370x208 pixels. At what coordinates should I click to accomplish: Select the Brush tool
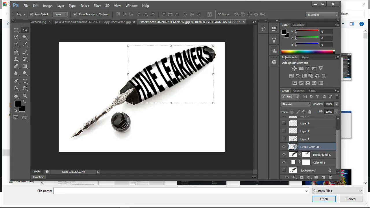tap(25, 52)
